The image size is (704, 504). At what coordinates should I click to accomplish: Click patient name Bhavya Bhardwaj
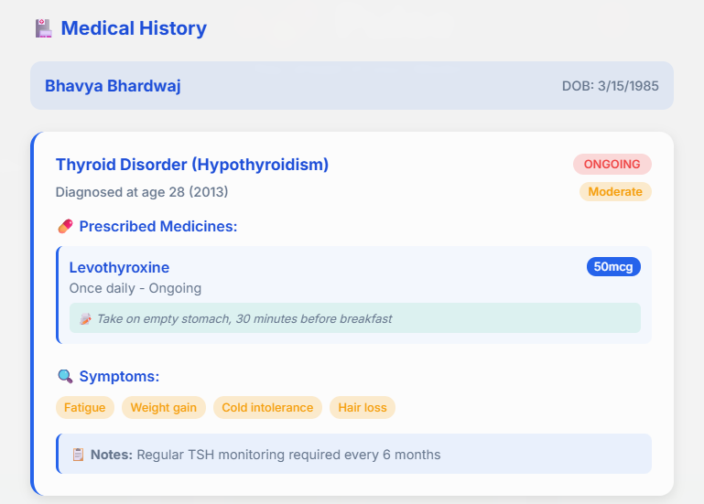(113, 86)
